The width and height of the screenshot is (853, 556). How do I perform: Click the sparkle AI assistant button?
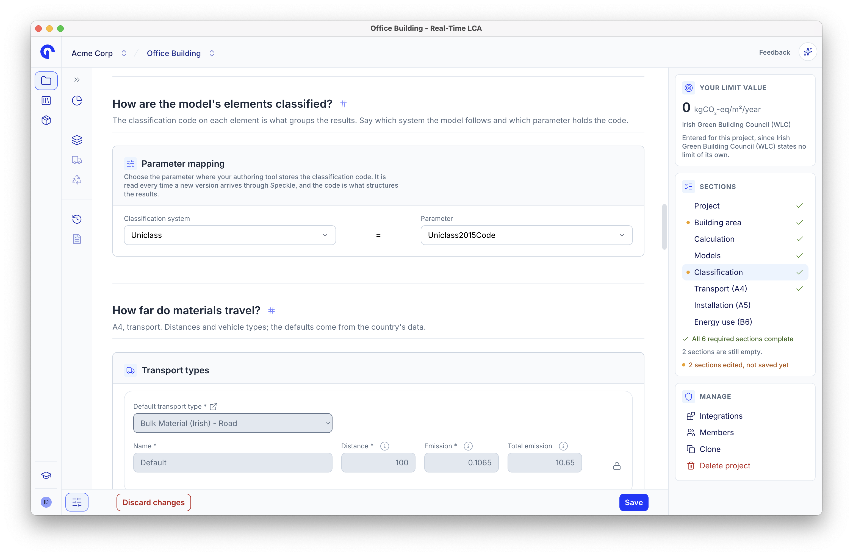click(808, 52)
